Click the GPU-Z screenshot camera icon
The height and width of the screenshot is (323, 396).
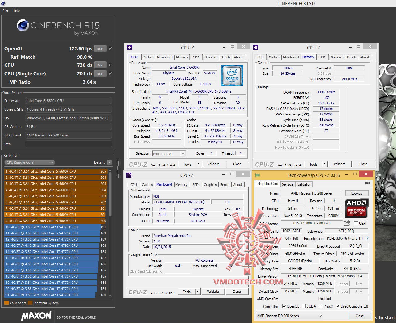[367, 183]
